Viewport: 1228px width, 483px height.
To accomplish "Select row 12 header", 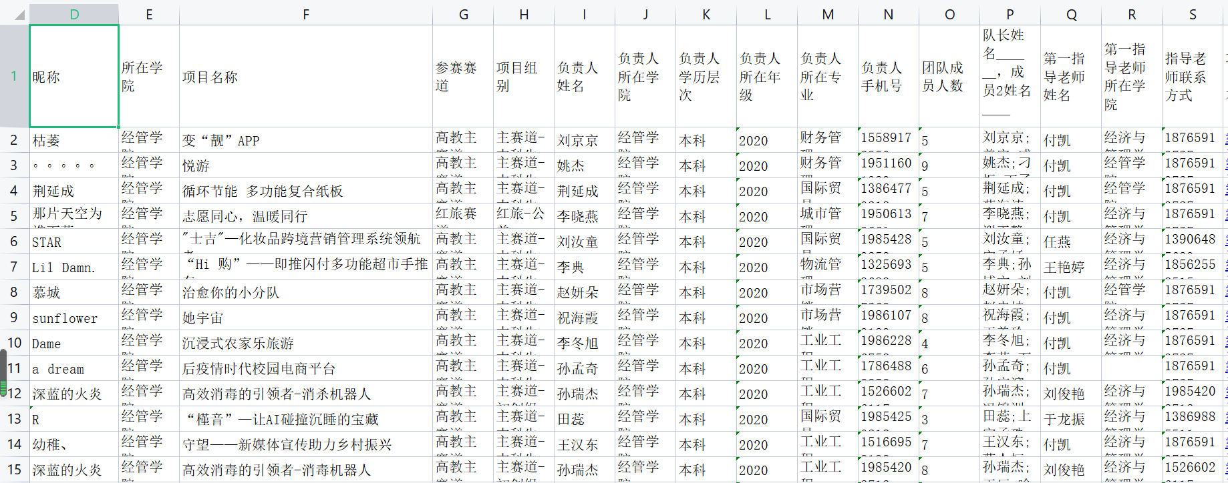I will point(14,394).
